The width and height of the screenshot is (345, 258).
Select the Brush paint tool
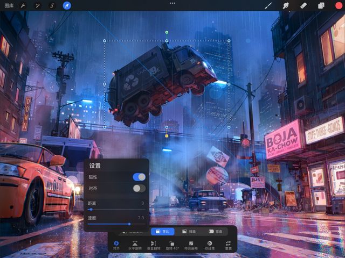pos(268,5)
